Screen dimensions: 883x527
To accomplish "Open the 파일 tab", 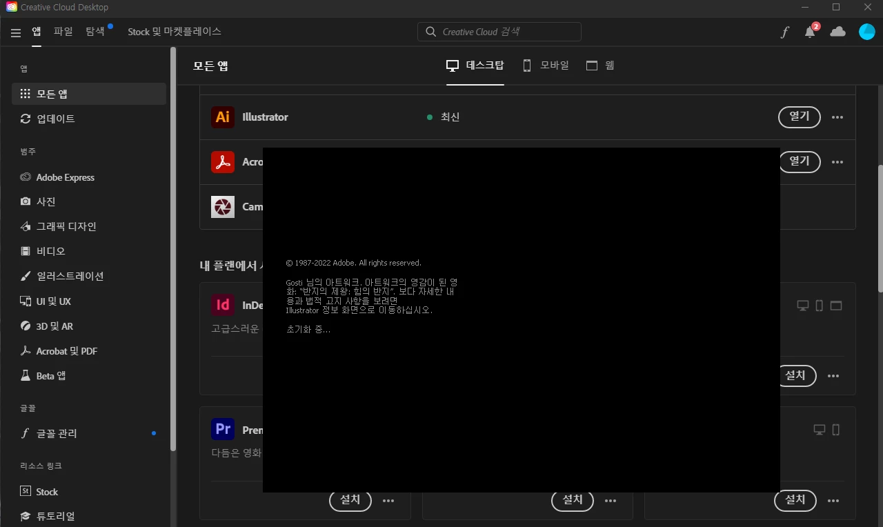I will coord(63,32).
